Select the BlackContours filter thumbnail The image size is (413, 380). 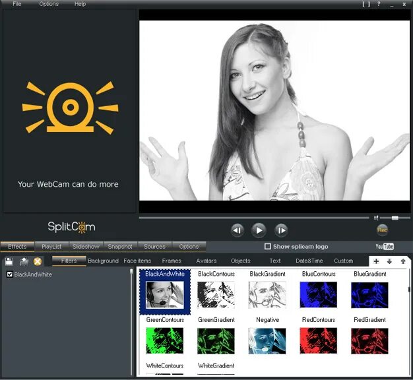[x=216, y=294]
